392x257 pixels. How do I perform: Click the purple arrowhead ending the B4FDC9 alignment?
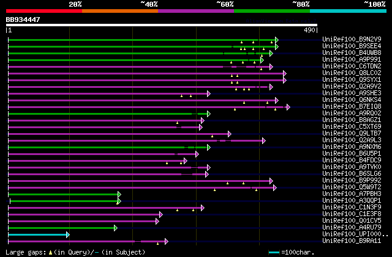coord(185,161)
